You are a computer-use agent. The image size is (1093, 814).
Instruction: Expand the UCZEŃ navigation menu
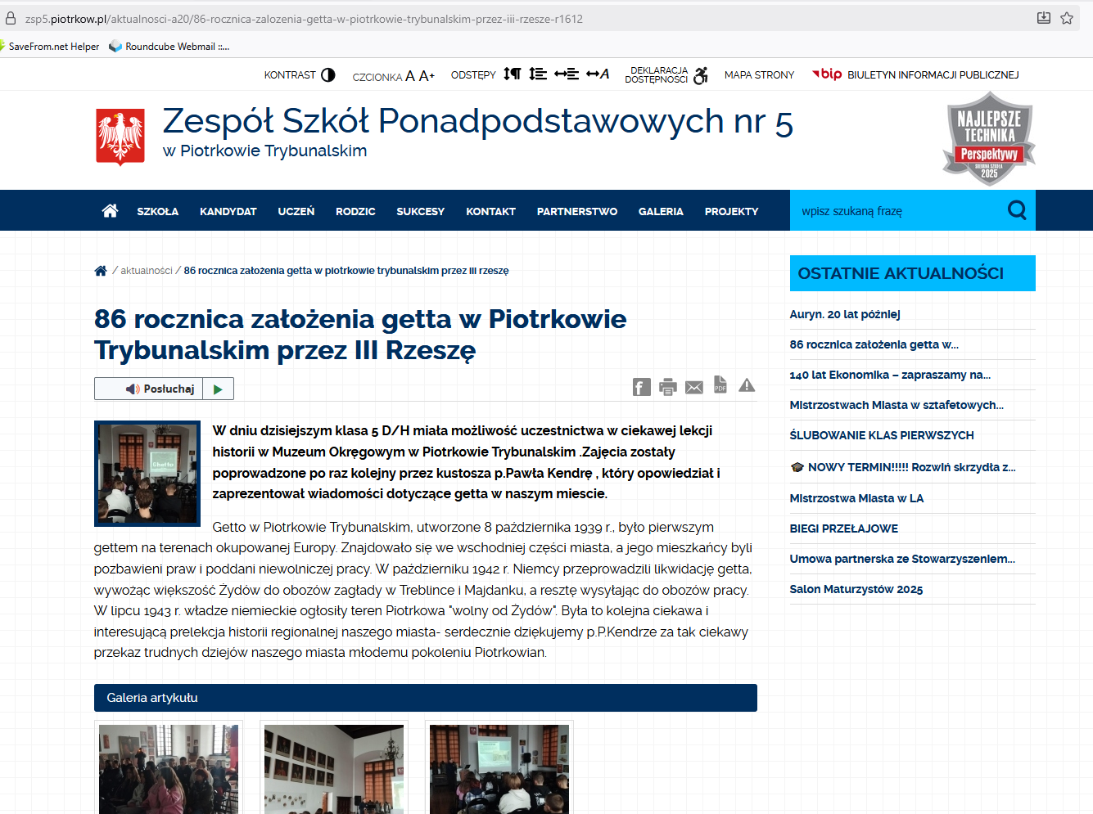coord(296,211)
